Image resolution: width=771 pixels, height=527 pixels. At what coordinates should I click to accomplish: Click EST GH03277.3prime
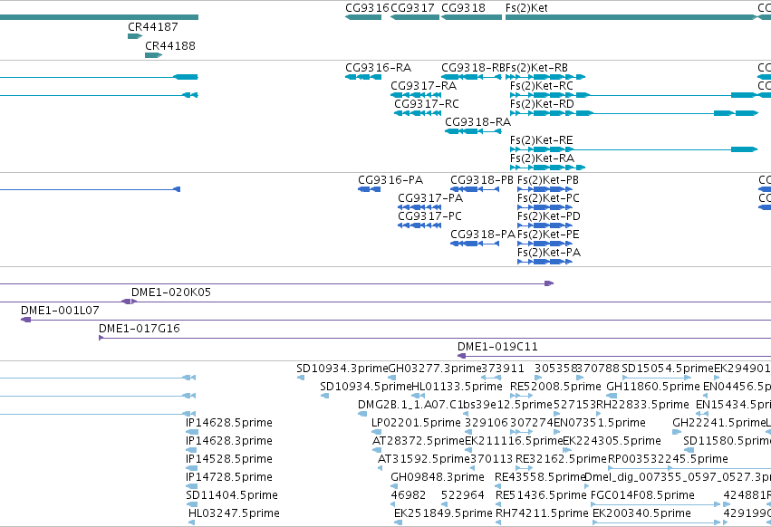tap(392, 378)
